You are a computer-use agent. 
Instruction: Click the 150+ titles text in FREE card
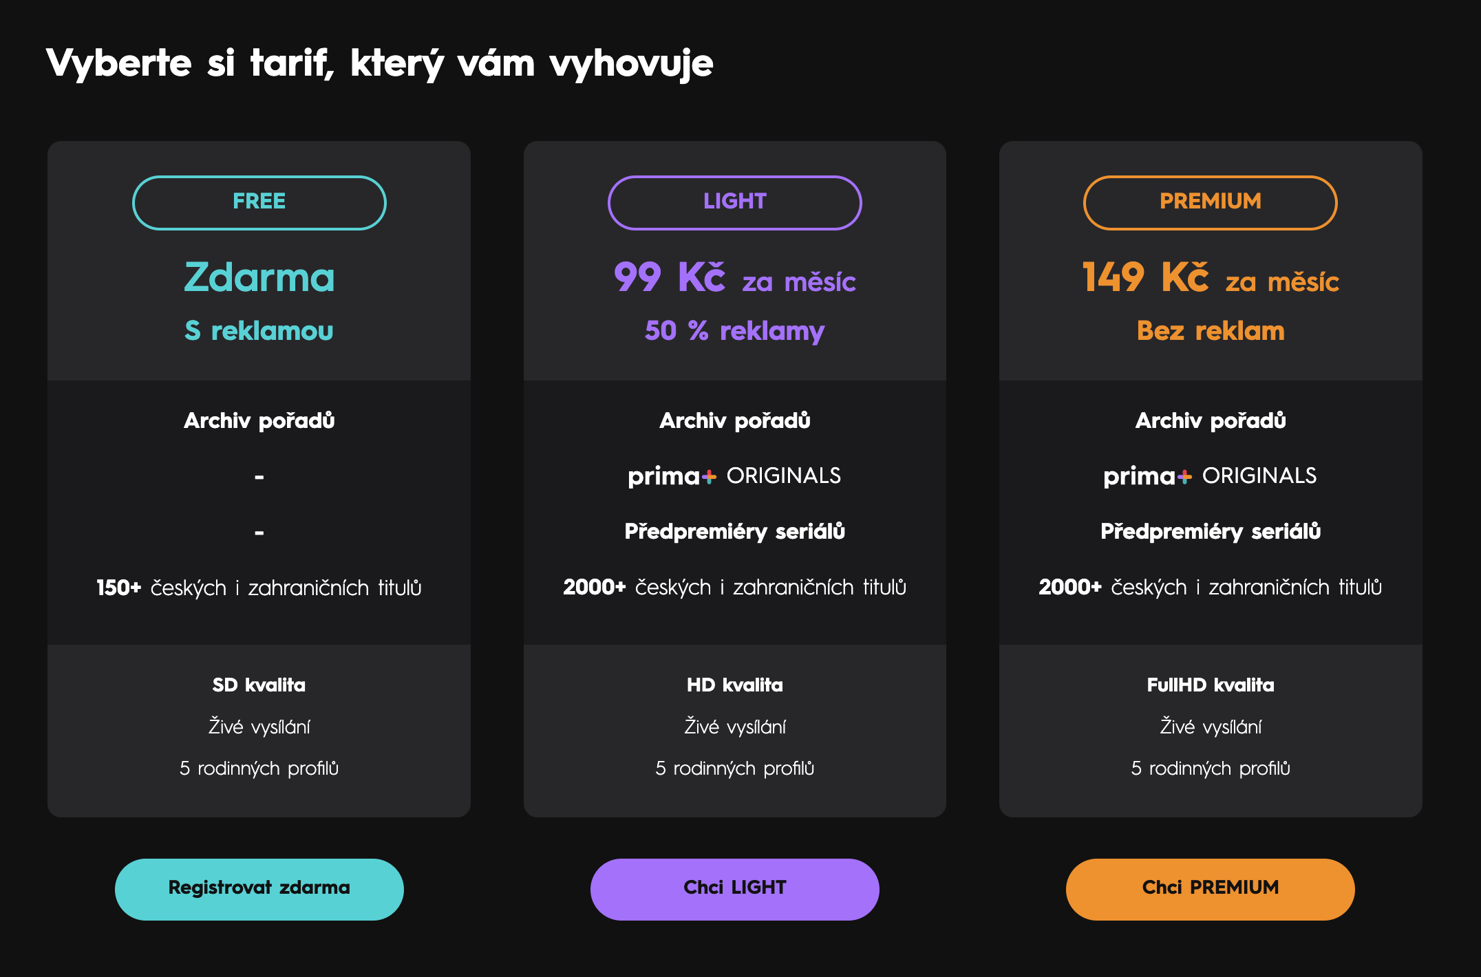pos(259,588)
